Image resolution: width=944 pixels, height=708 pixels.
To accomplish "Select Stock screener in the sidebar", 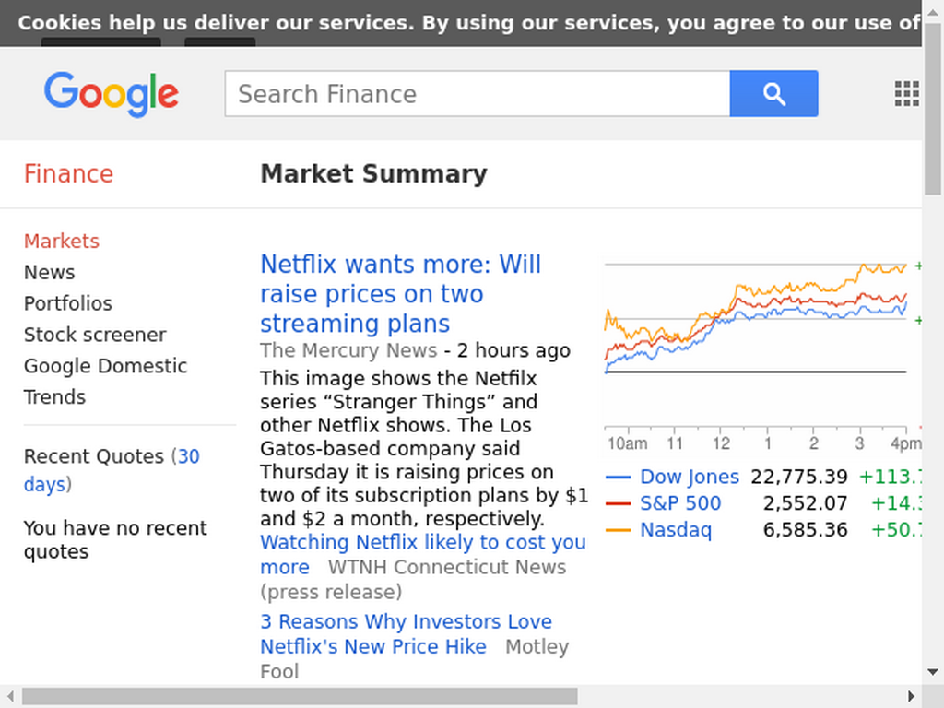I will point(95,335).
